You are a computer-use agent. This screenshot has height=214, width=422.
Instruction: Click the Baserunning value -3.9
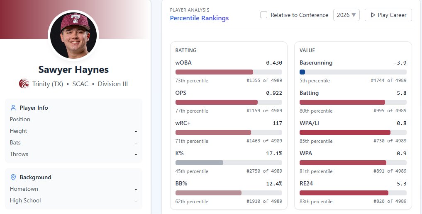pyautogui.click(x=400, y=63)
